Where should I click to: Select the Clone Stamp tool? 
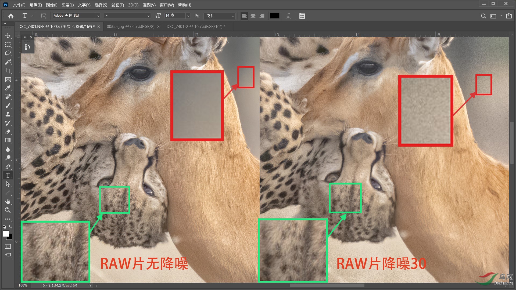(8, 114)
